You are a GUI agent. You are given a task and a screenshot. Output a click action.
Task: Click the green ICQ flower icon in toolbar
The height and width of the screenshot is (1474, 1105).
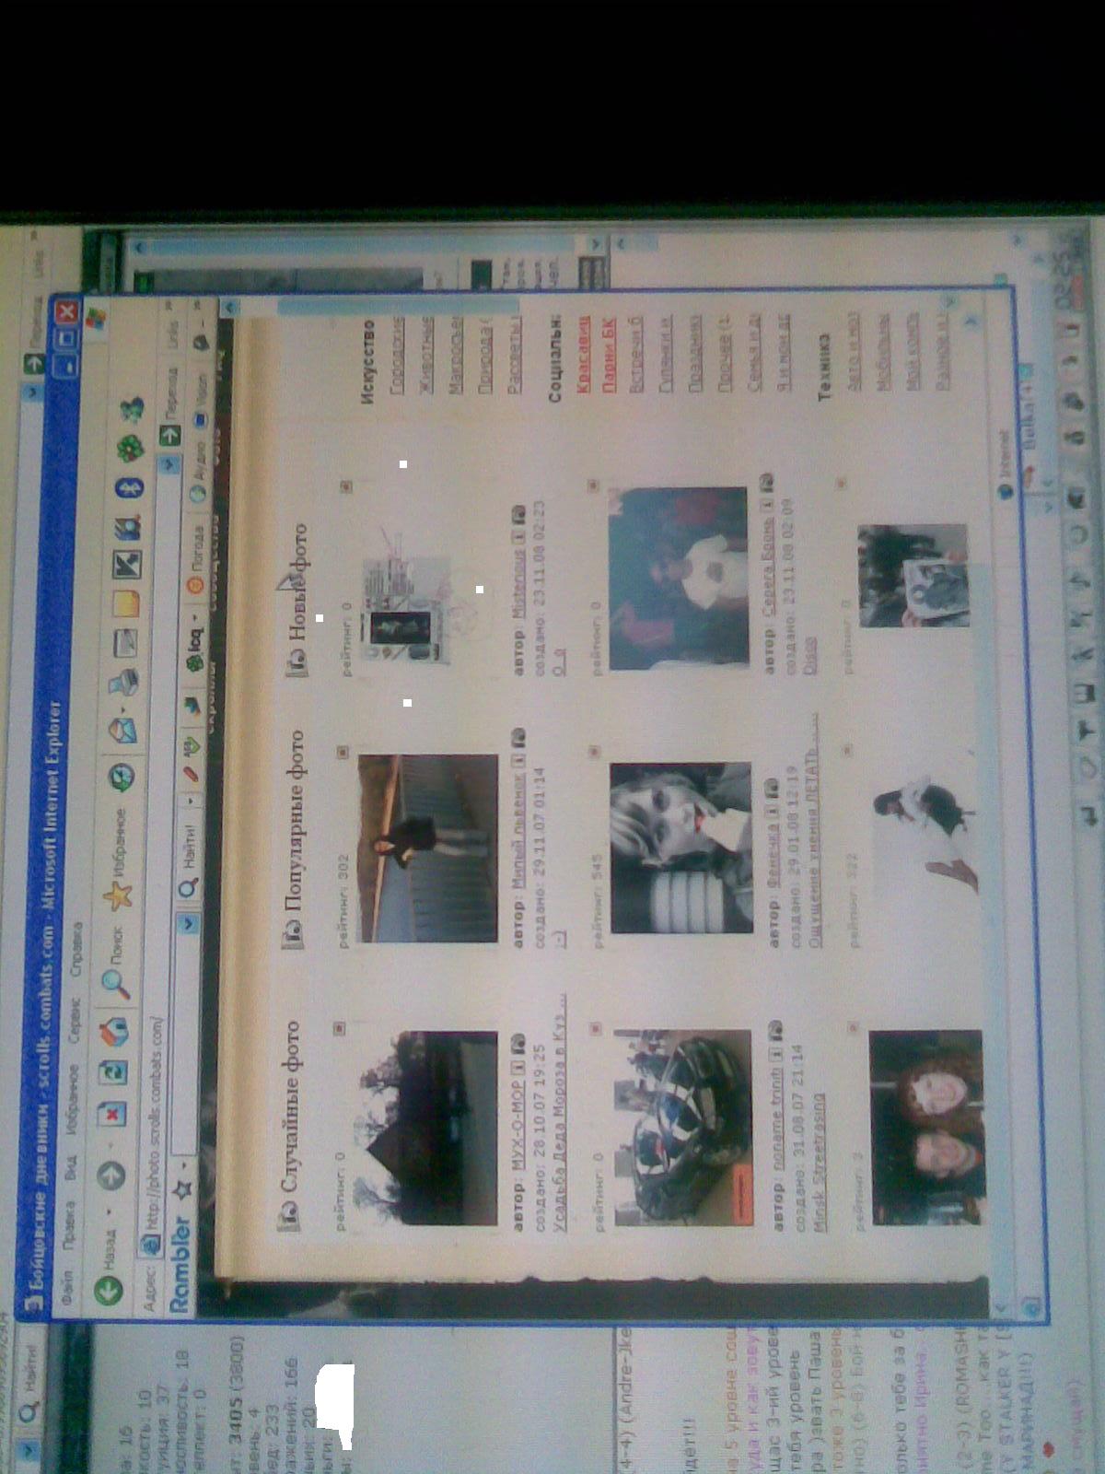pyautogui.click(x=130, y=449)
